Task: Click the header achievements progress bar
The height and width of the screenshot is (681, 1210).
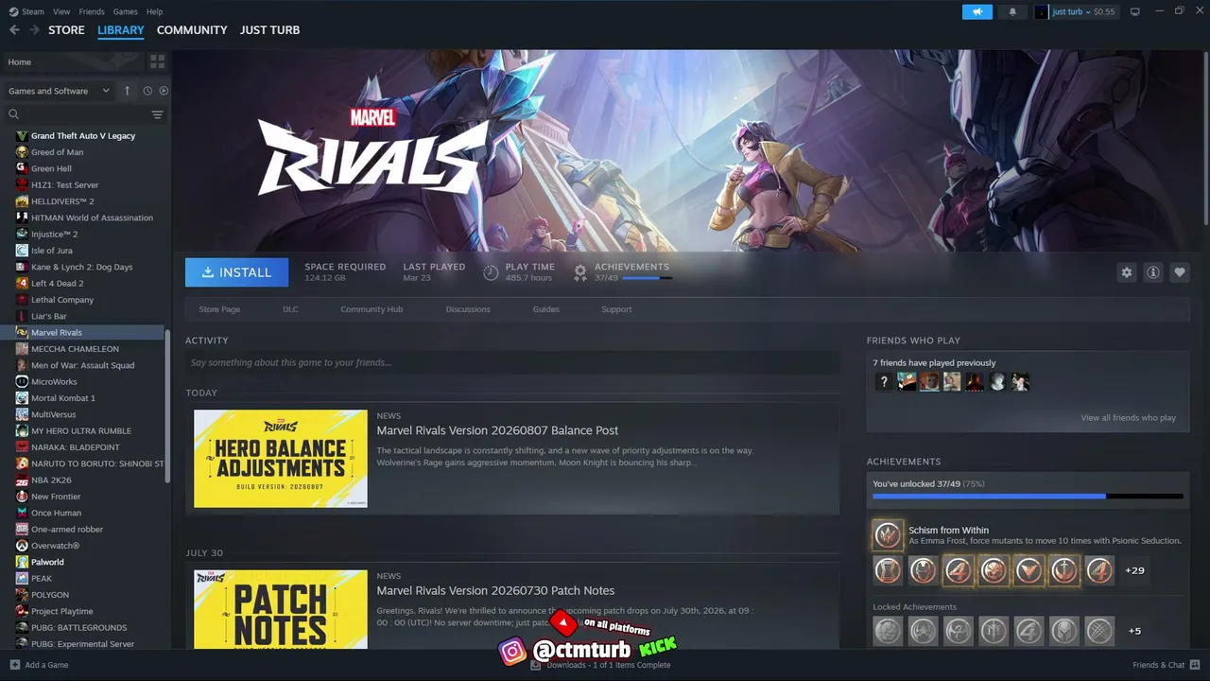Action: 648,278
